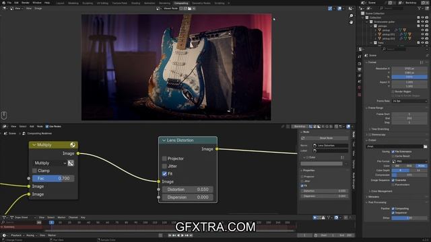This screenshot has width=431, height=242.
Task: Open the compositor Add menu
Action: 32,126
